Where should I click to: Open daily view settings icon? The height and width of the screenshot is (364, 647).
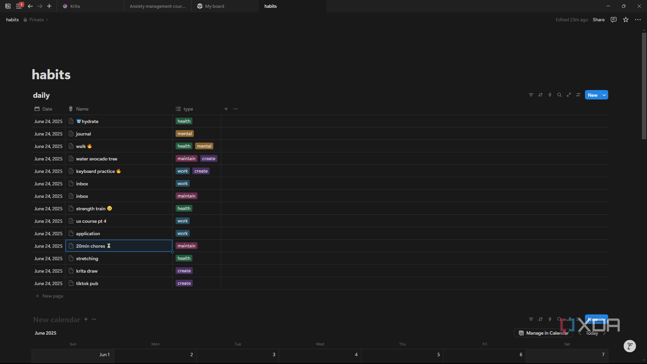578,95
